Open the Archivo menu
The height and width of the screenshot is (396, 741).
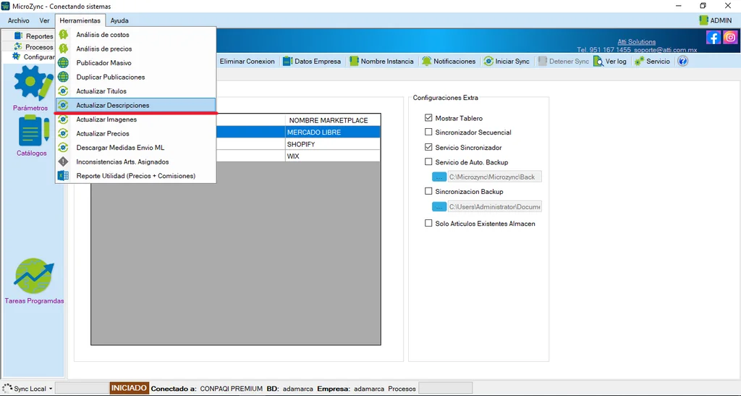18,20
